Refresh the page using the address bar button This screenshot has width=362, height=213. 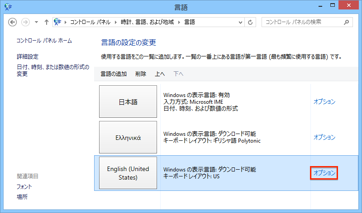251,22
